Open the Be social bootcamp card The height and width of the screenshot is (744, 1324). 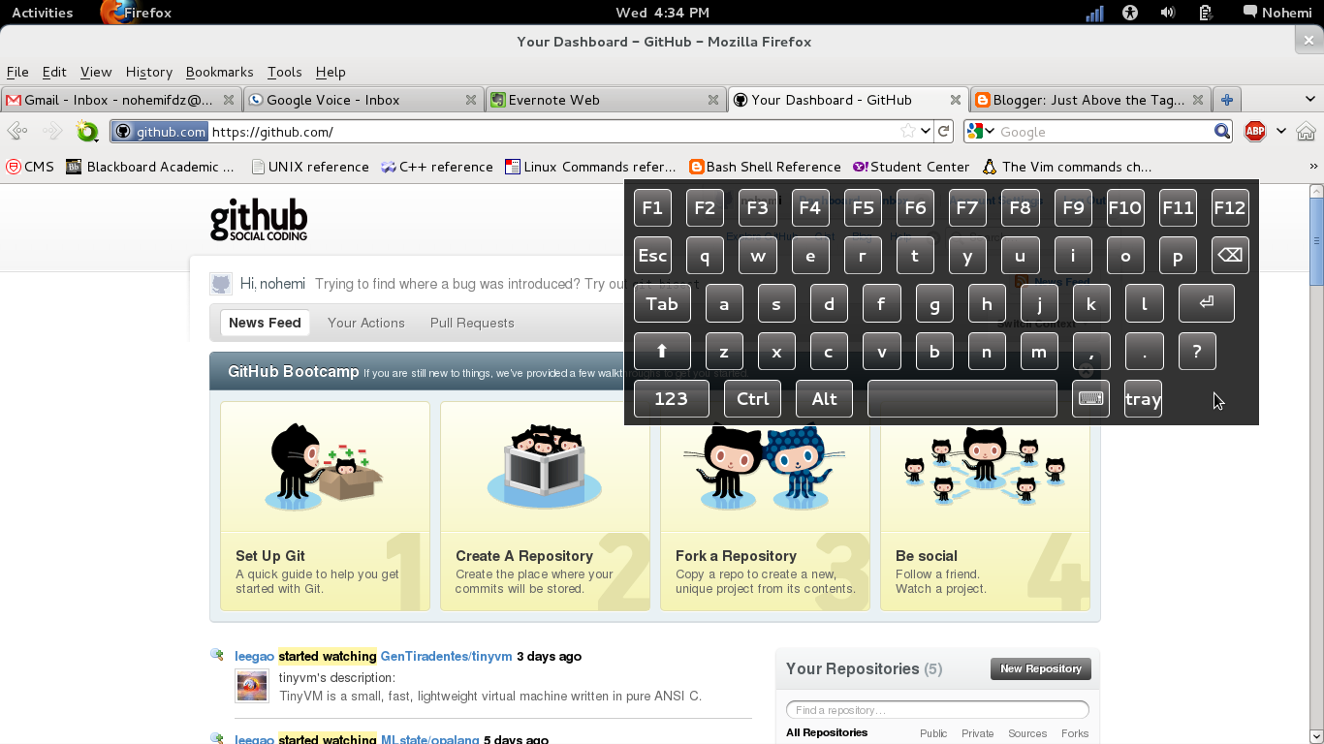pos(985,506)
